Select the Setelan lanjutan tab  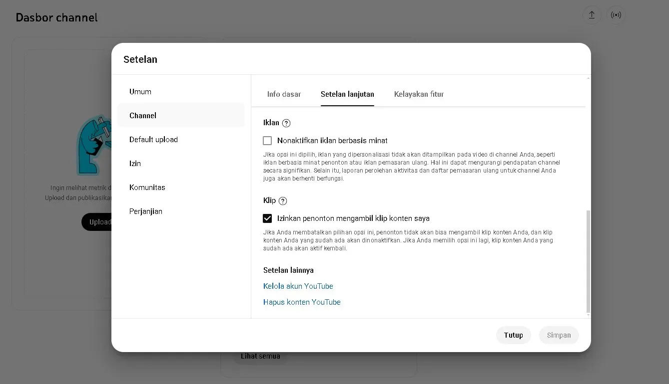(x=347, y=94)
